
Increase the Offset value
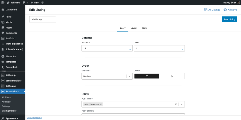coord(182,47)
